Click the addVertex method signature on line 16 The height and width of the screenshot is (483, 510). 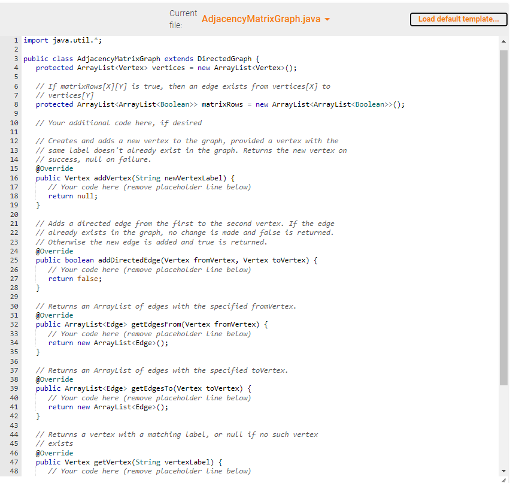(135, 178)
